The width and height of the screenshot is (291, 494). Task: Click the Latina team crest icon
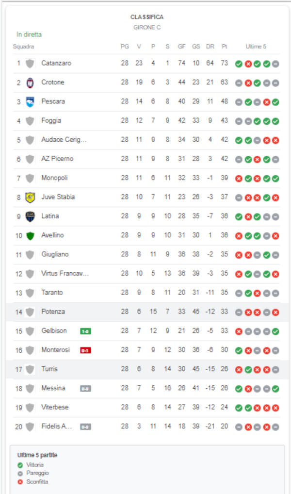pyautogui.click(x=30, y=216)
